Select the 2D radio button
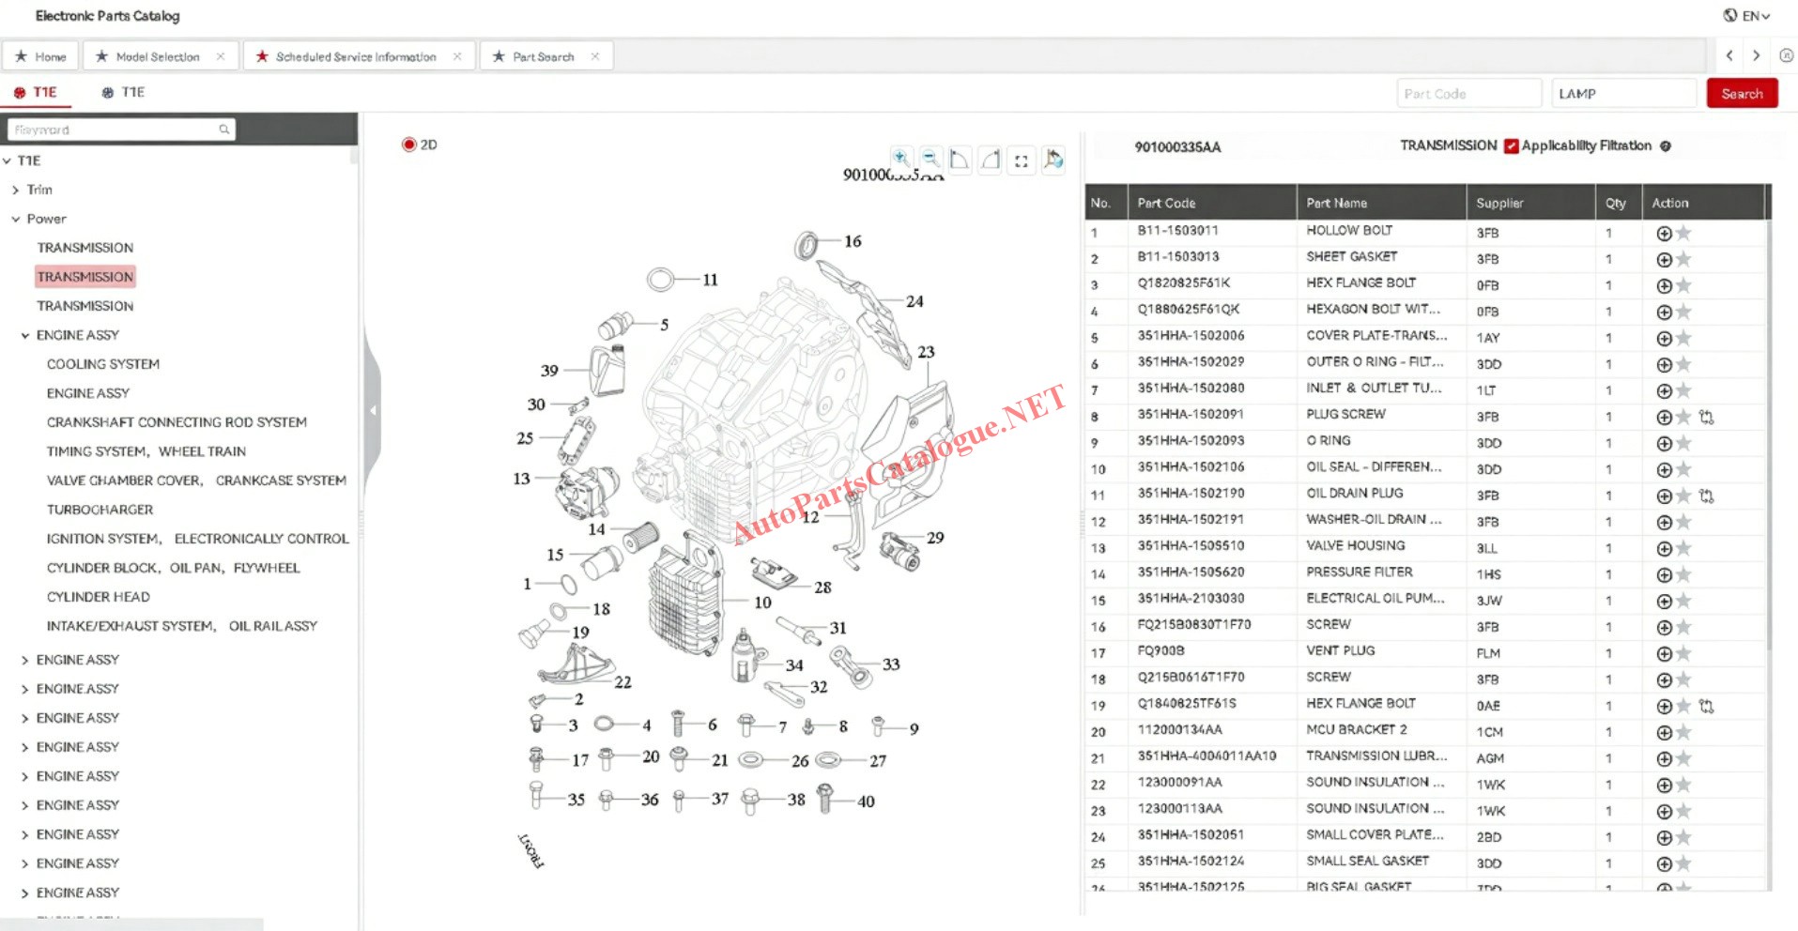Screen dimensions: 1798x931 [409, 145]
